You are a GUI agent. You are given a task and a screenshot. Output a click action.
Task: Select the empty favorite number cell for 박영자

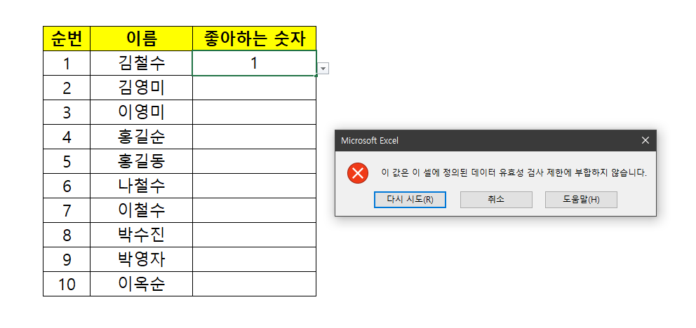[x=255, y=259]
